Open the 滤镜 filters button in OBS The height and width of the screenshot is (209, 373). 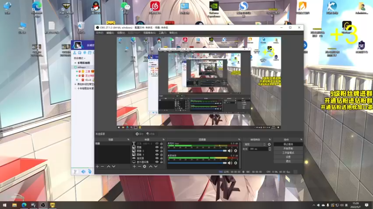click(x=151, y=134)
